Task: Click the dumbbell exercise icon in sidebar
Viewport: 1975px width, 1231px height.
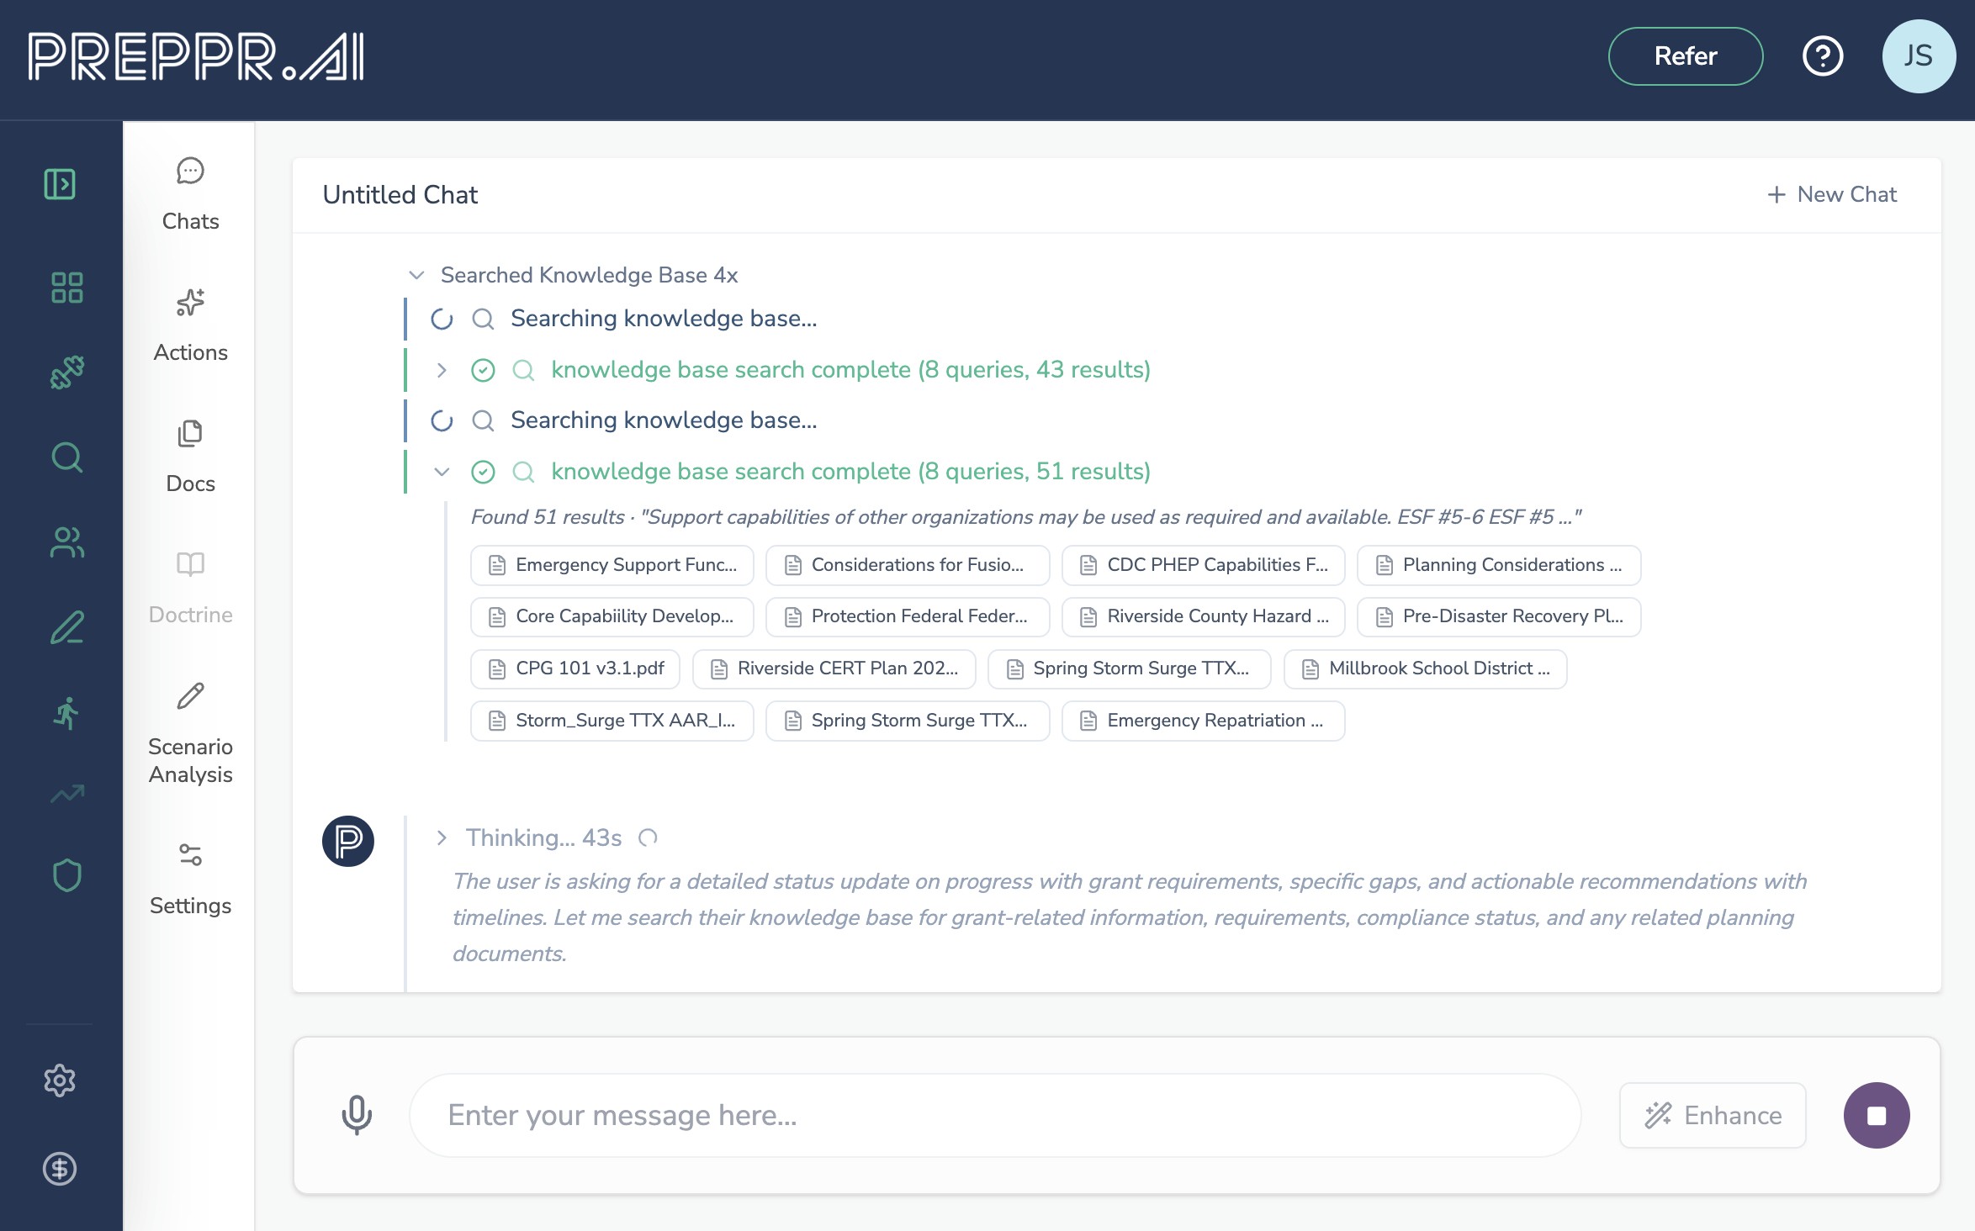Action: (x=66, y=372)
